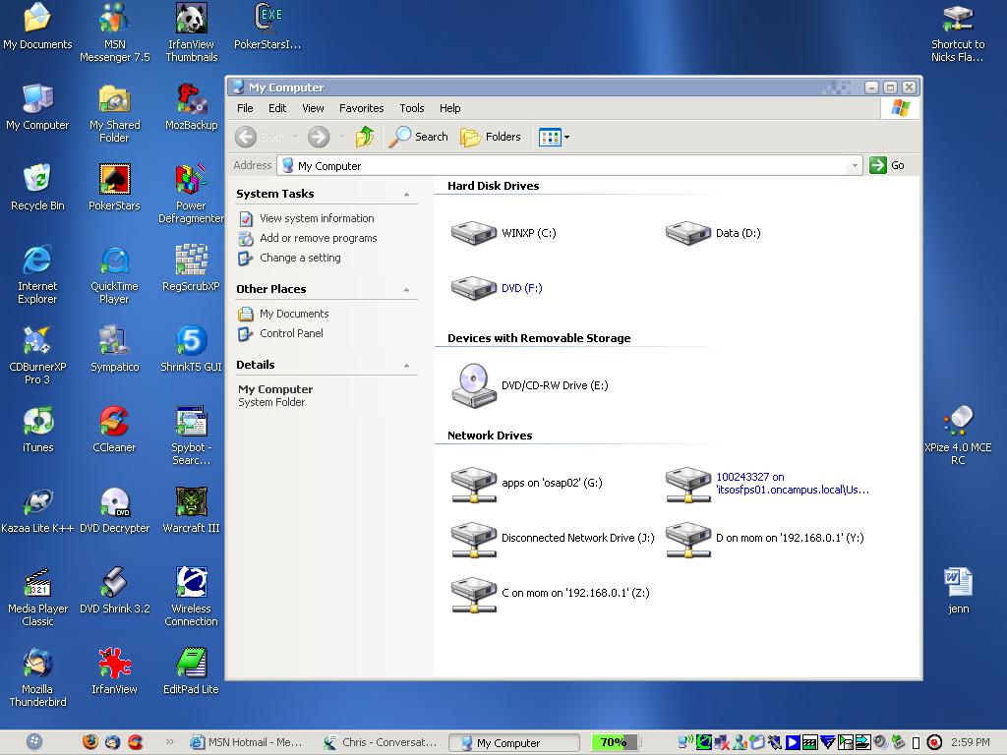Click the Search toolbar button
Viewport: 1007px width, 755px height.
[419, 137]
